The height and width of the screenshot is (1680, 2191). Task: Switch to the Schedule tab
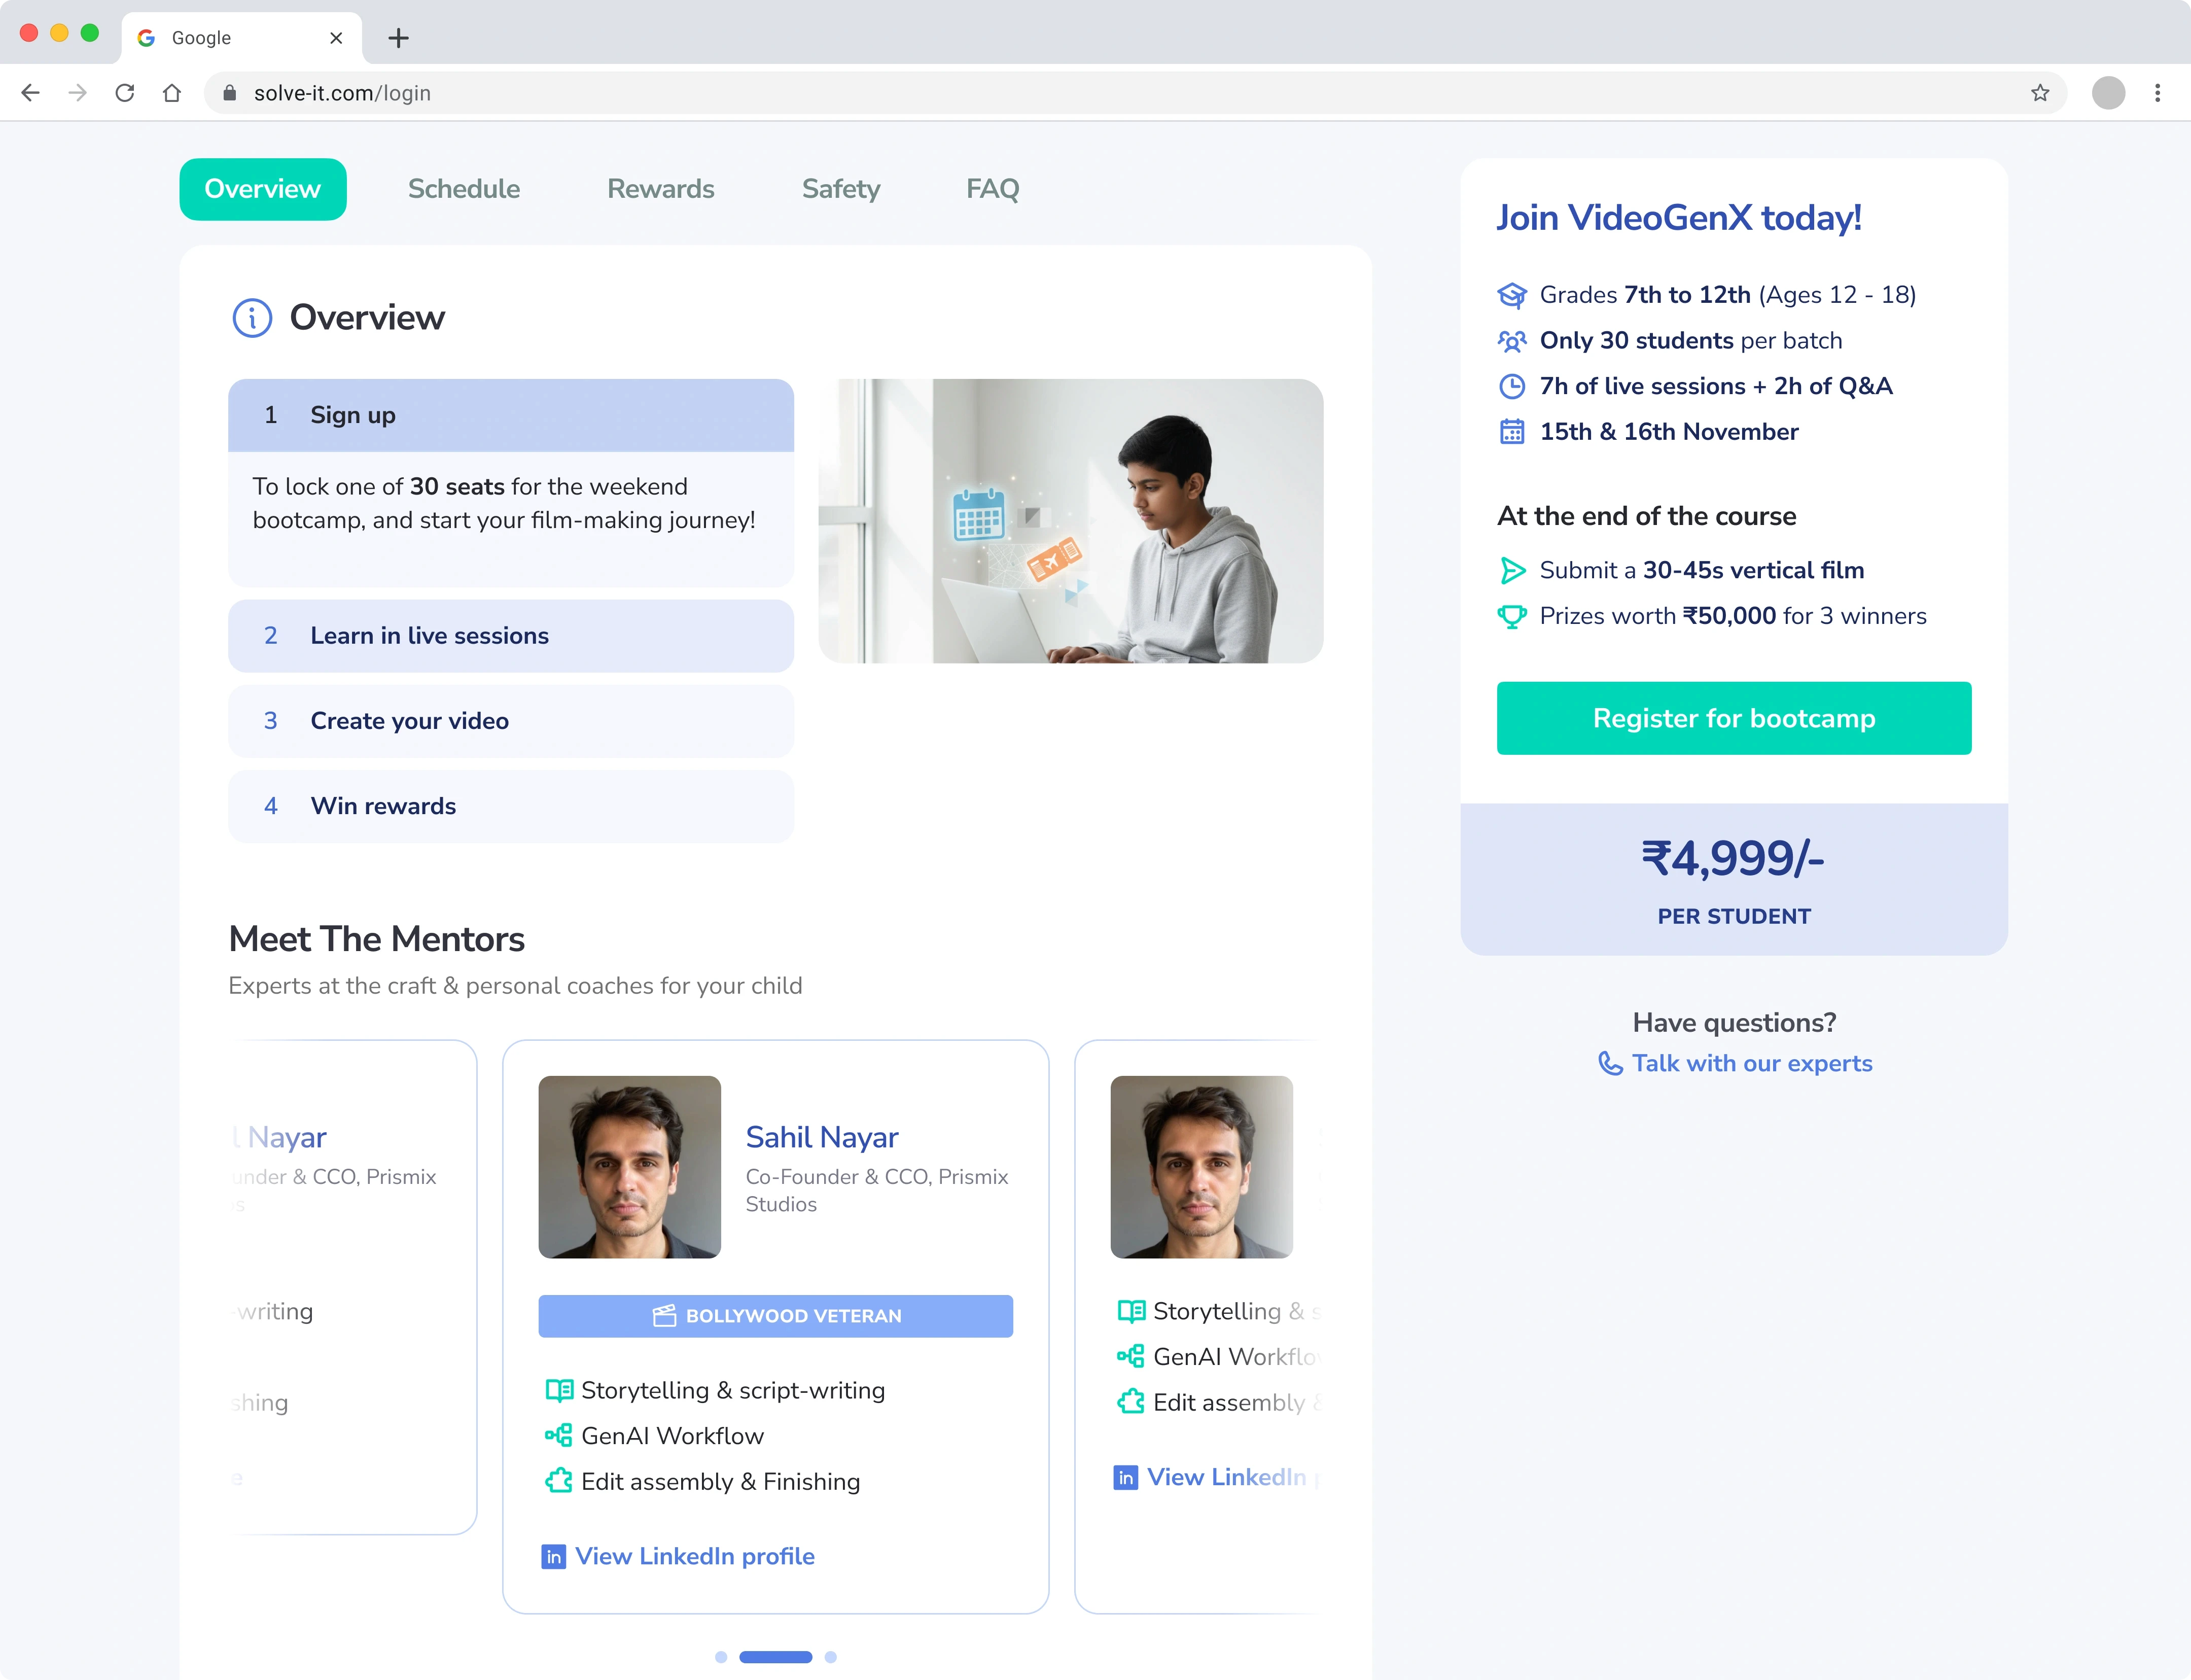pos(463,189)
